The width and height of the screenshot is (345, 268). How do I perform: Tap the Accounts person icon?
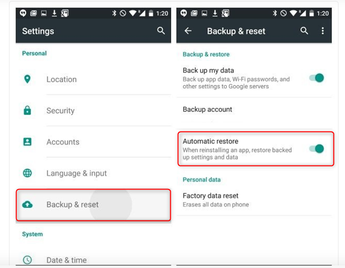(27, 141)
